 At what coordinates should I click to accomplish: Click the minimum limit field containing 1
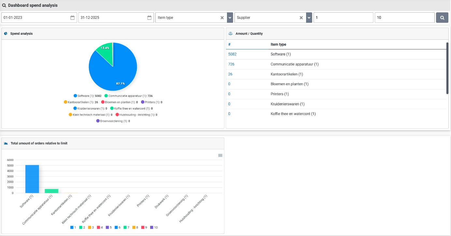(343, 18)
